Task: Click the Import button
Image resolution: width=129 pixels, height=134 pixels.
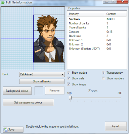Action: [116, 126]
